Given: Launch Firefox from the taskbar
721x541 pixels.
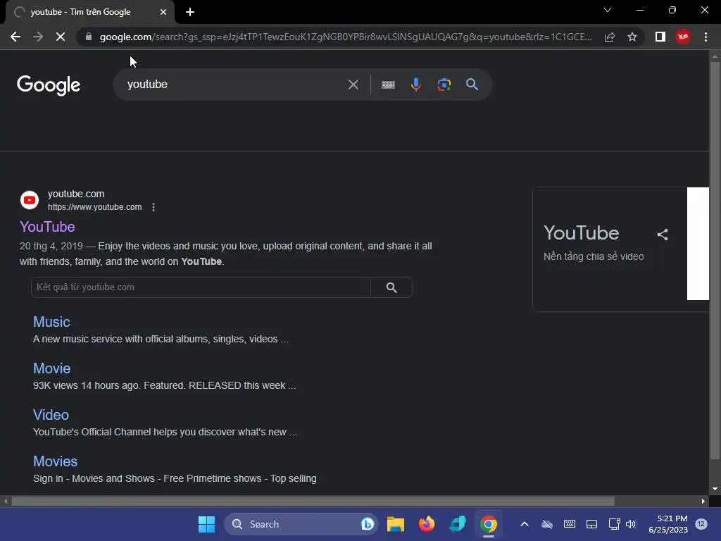Looking at the screenshot, I should [x=427, y=524].
